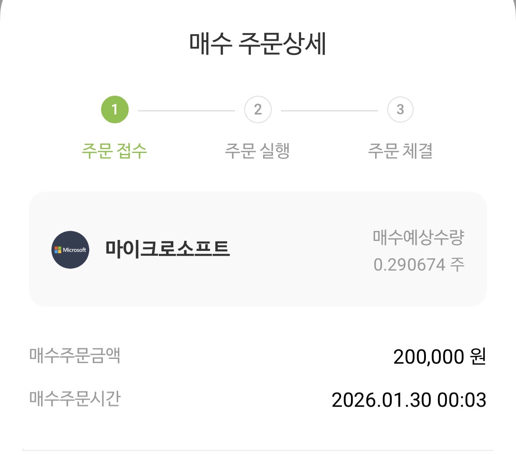Click progress line between steps 1 and 2
Screen dimensions: 516x455
(x=186, y=111)
